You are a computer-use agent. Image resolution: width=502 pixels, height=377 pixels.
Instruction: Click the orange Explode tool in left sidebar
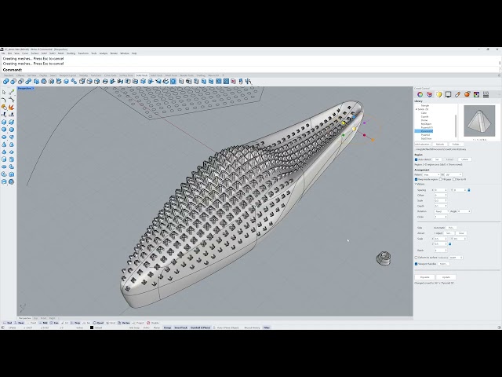(x=12, y=107)
